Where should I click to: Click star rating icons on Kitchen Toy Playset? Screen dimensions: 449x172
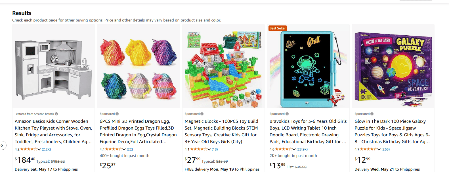pyautogui.click(x=29, y=149)
